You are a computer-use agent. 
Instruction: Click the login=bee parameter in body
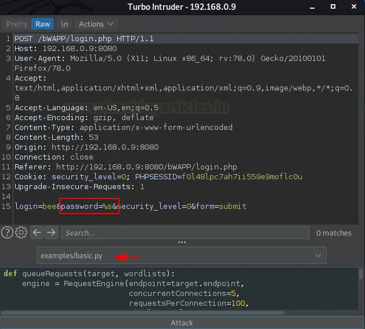point(35,207)
